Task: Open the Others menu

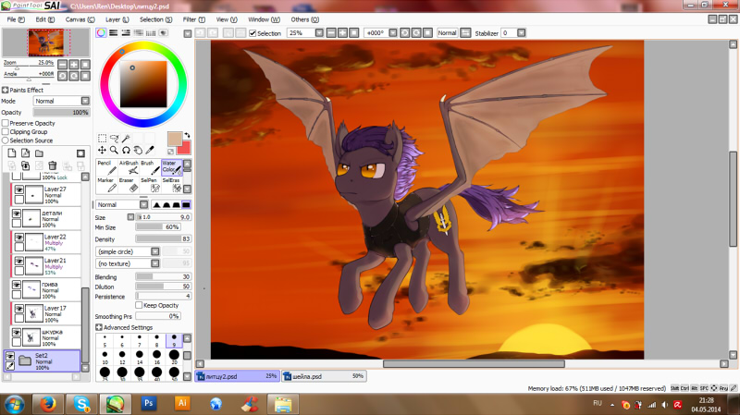Action: 305,19
